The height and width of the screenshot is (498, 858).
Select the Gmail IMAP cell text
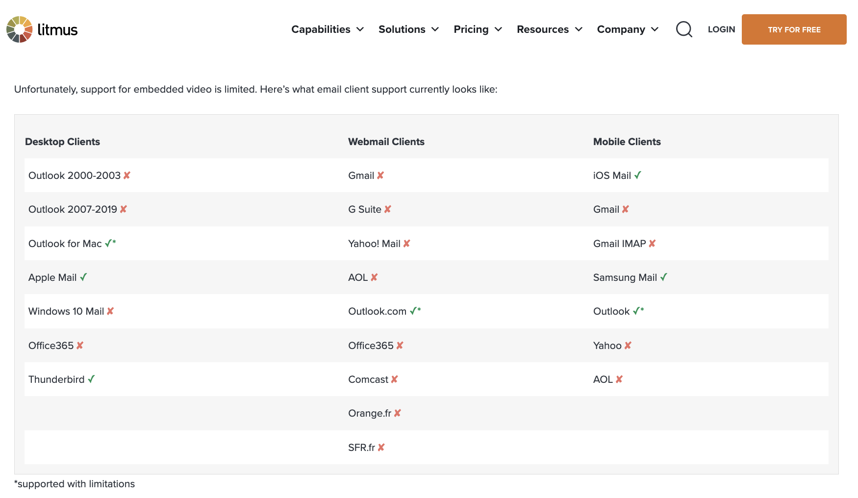coord(620,244)
